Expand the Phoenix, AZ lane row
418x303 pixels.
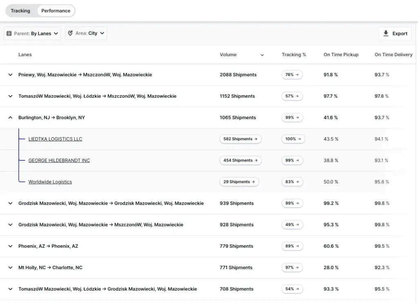(10, 246)
